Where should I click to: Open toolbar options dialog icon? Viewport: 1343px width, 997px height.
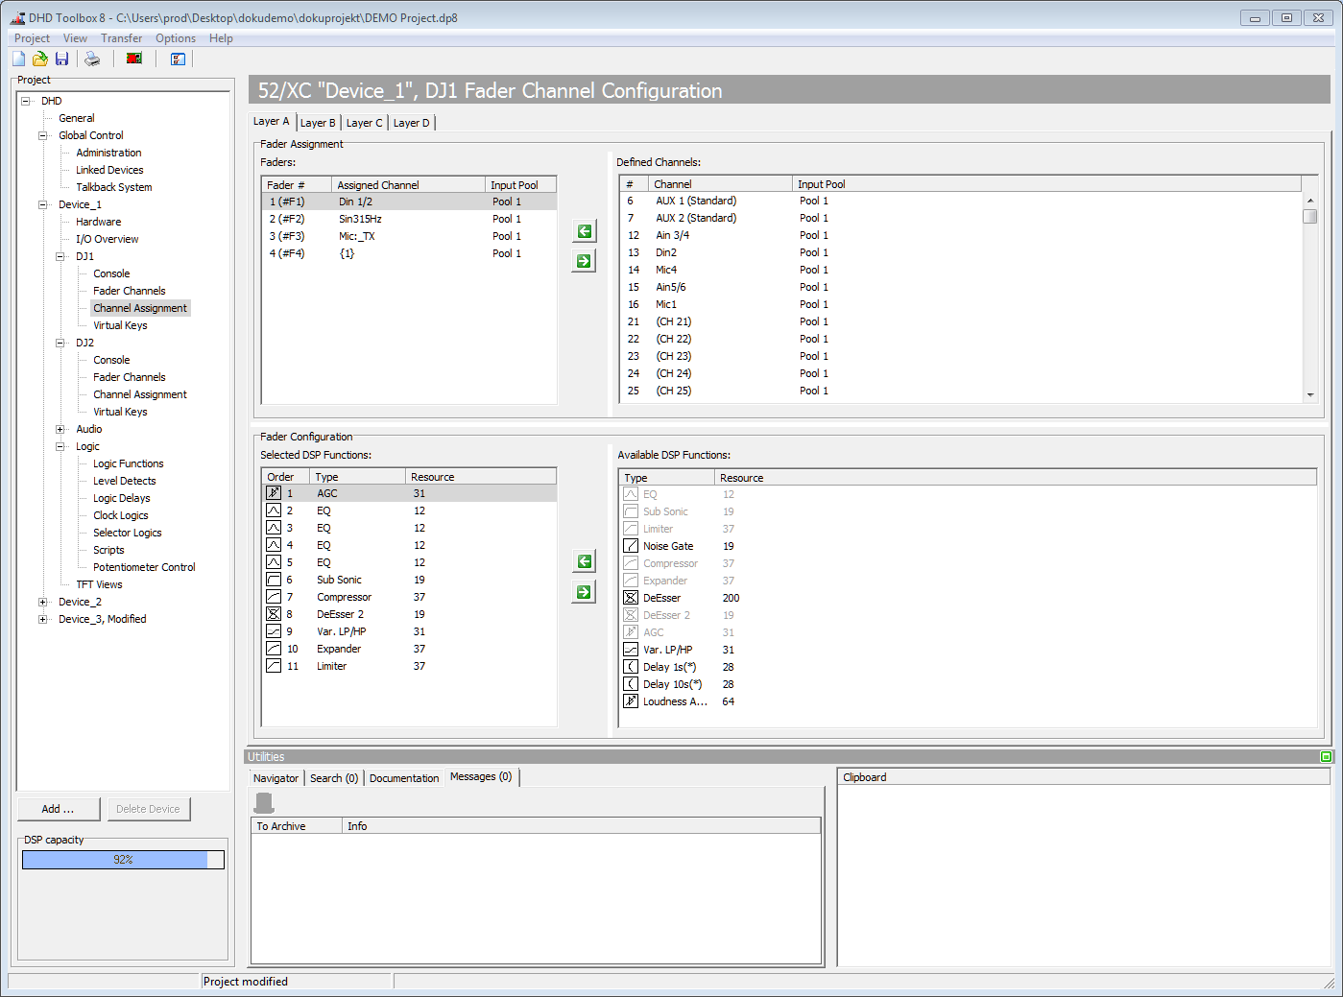point(178,59)
